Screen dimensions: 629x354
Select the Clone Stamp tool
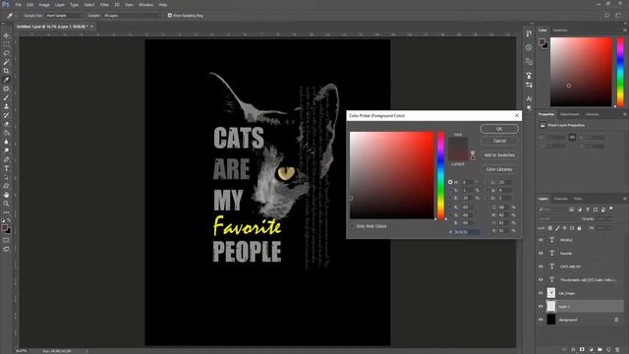click(6, 106)
